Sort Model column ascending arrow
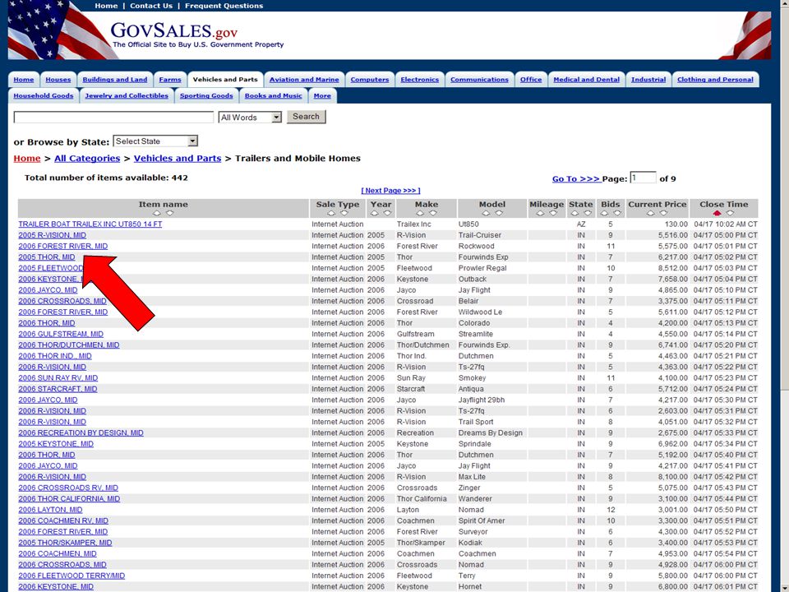This screenshot has width=789, height=592. (x=486, y=213)
